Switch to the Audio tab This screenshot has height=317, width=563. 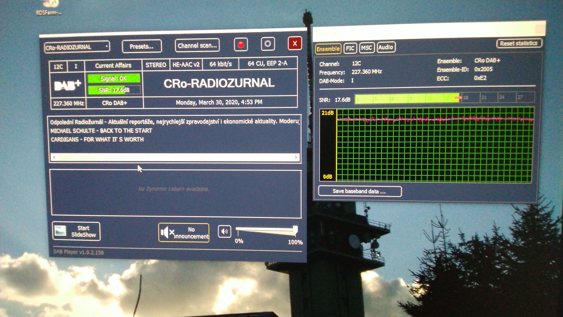point(386,47)
